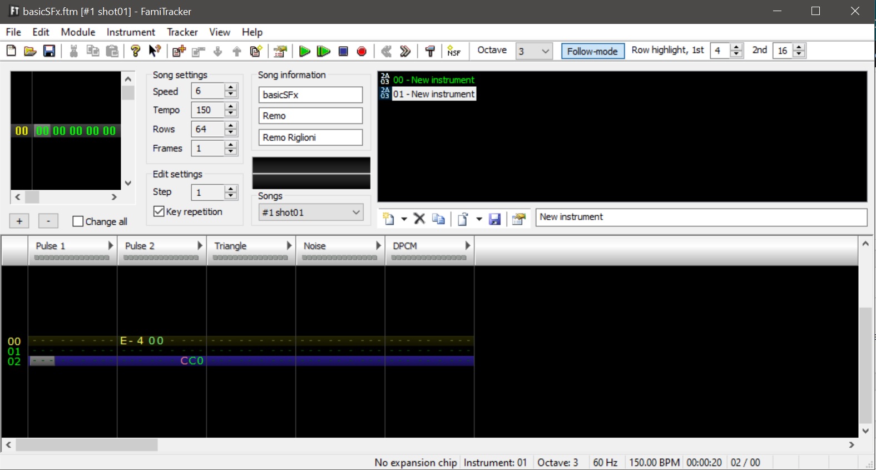Edit instrument icon in instrument toolbar
Image resolution: width=876 pixels, height=470 pixels.
coord(519,219)
